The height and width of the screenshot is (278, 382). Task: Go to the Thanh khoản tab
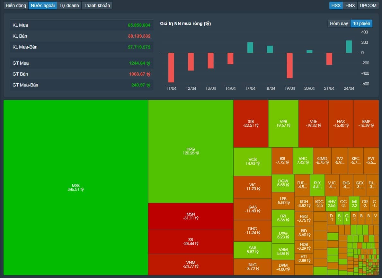pyautogui.click(x=97, y=5)
